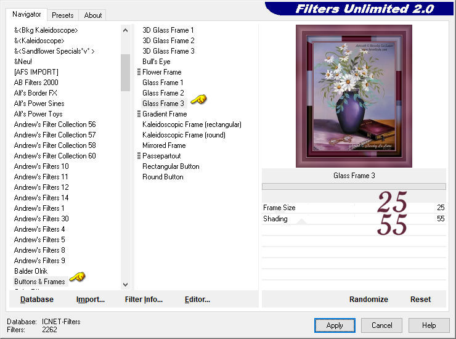Click the progress bar under Glass Frame 3
Screen dimensions: 456x339
(x=354, y=187)
